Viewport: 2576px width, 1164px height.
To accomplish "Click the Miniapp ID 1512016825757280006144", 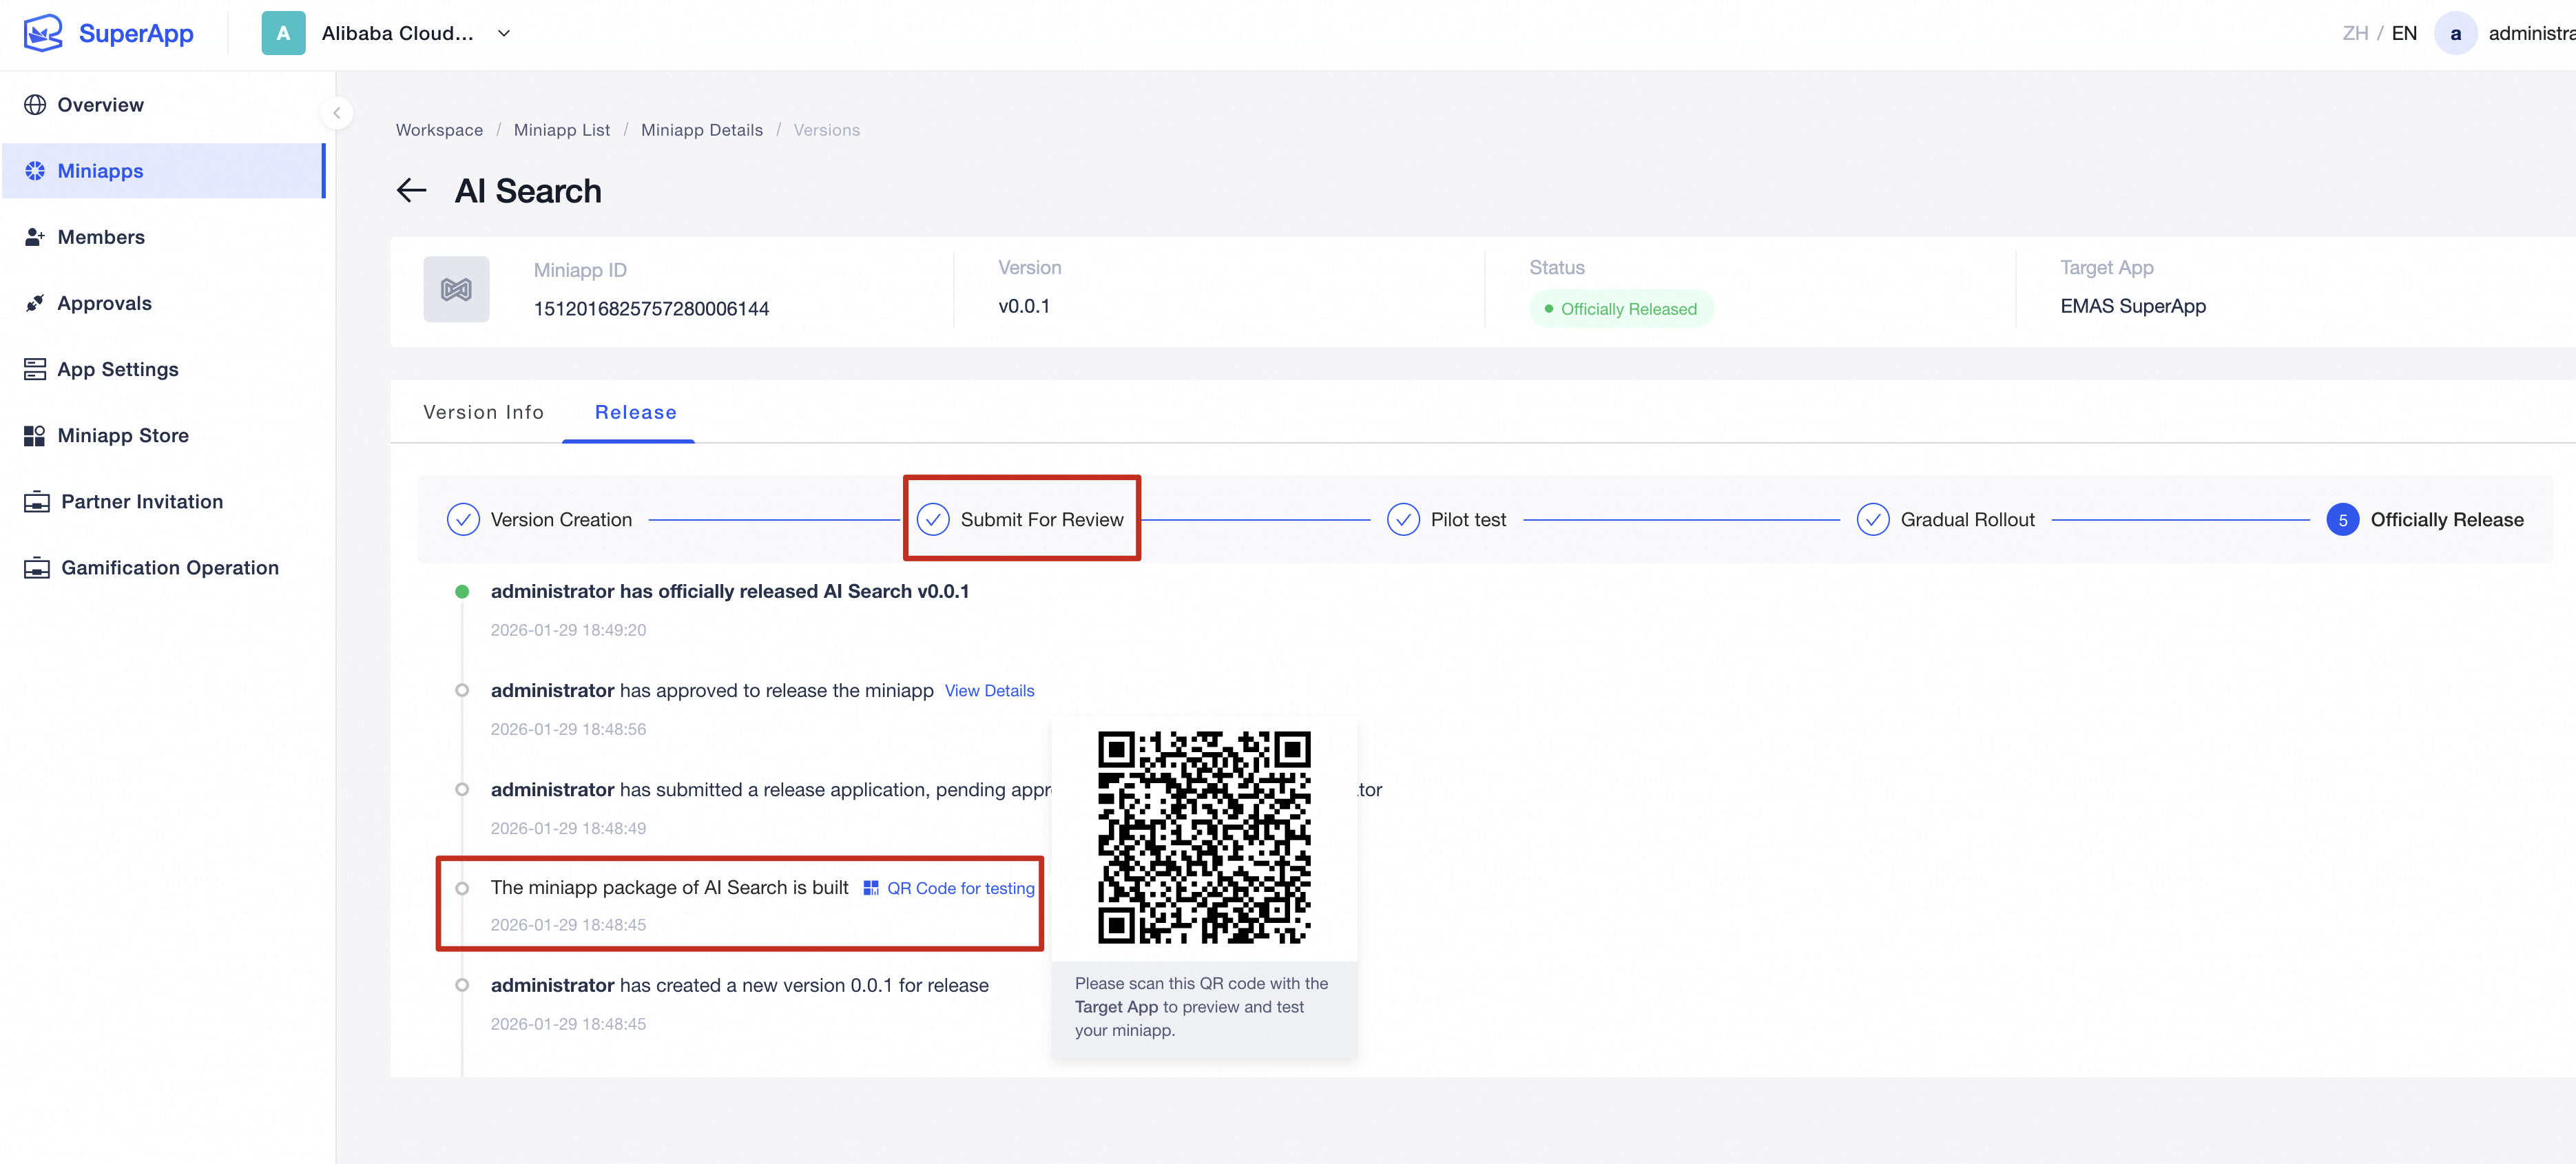I will click(x=651, y=308).
